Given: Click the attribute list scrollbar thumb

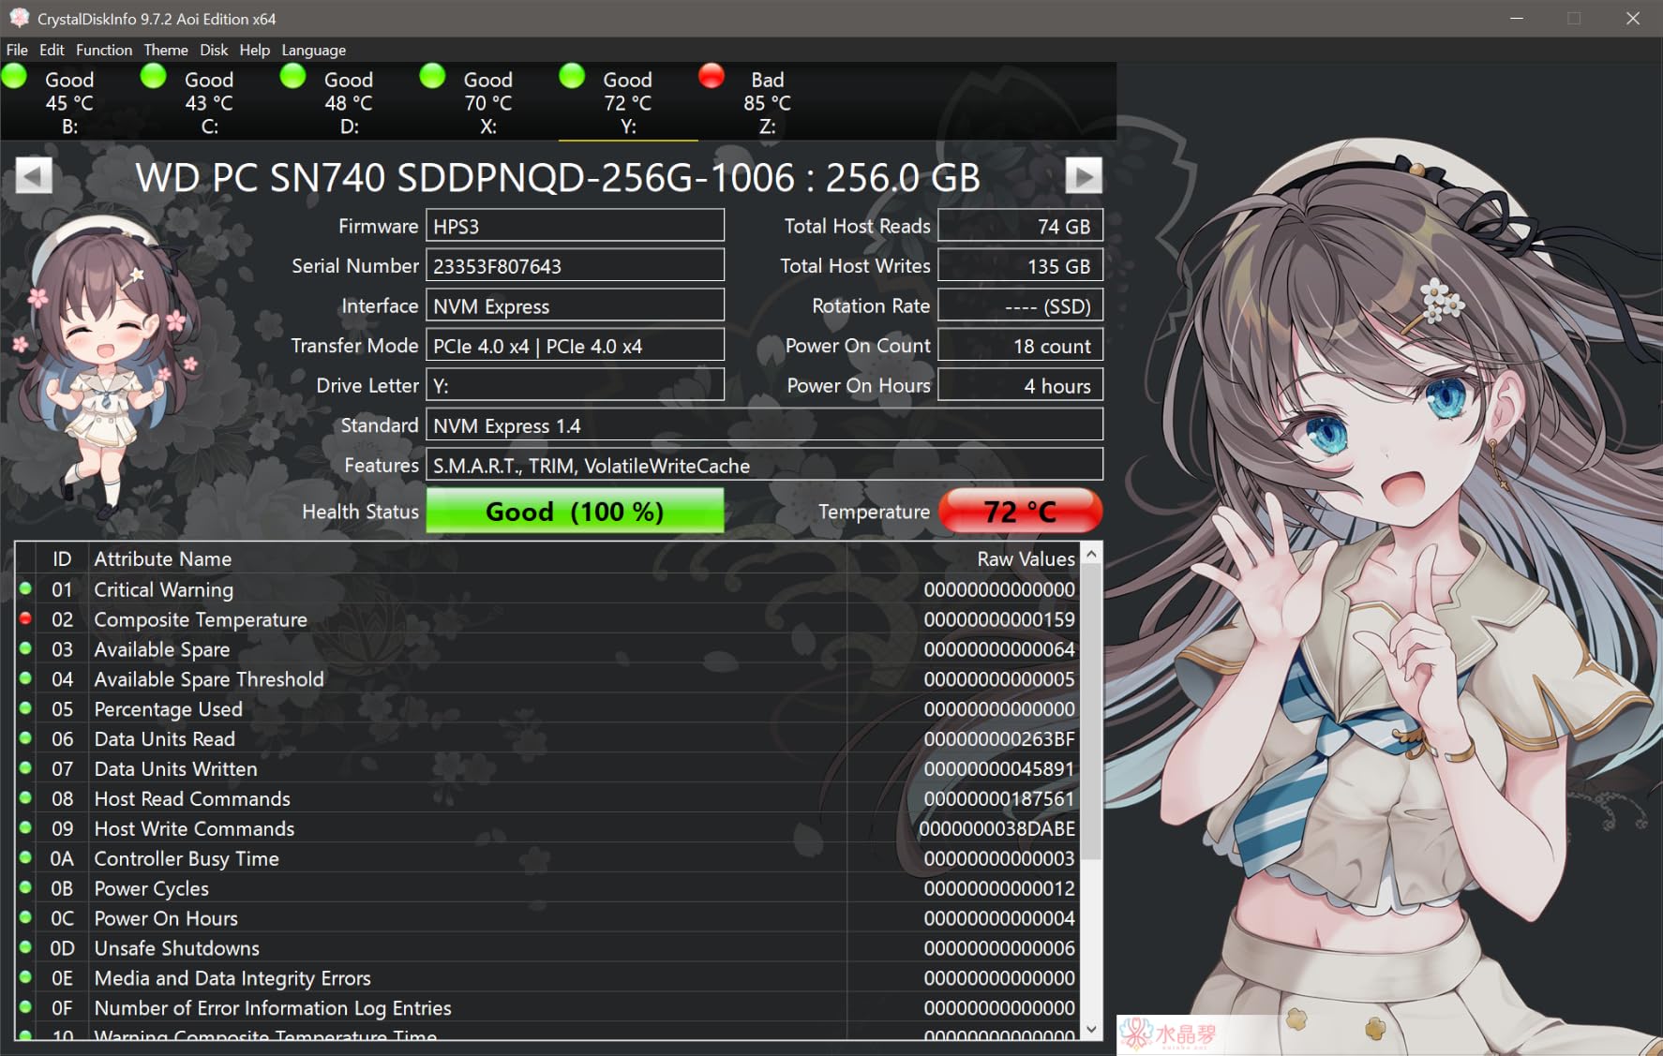Looking at the screenshot, I should click(x=1091, y=712).
